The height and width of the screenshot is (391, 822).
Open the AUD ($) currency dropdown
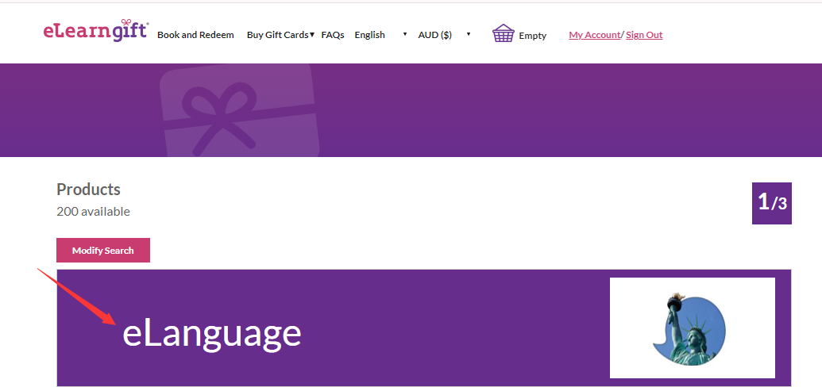tap(445, 35)
